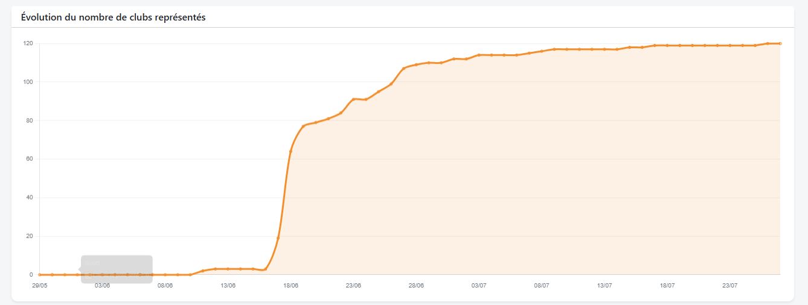The image size is (808, 305).
Task: Select the data point above the 13/07 label
Action: (x=604, y=49)
